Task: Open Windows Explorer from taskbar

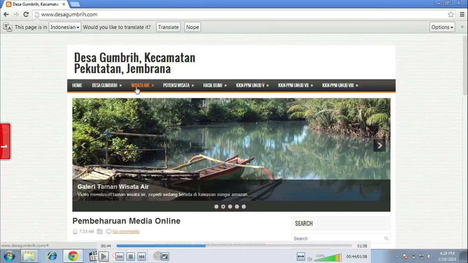Action: click(x=30, y=256)
